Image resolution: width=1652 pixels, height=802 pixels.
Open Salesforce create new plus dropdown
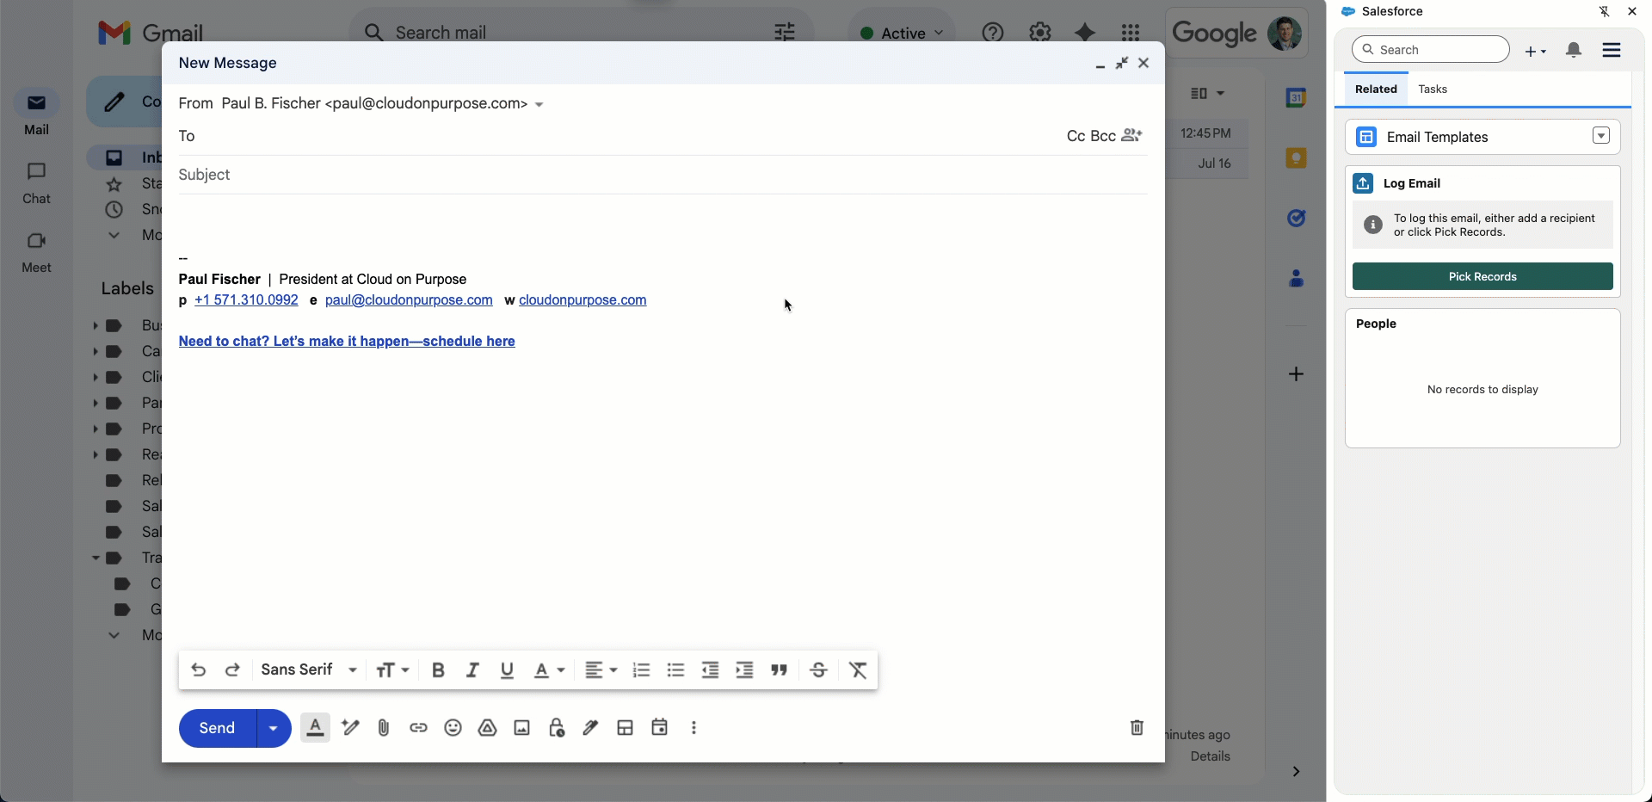click(1536, 52)
